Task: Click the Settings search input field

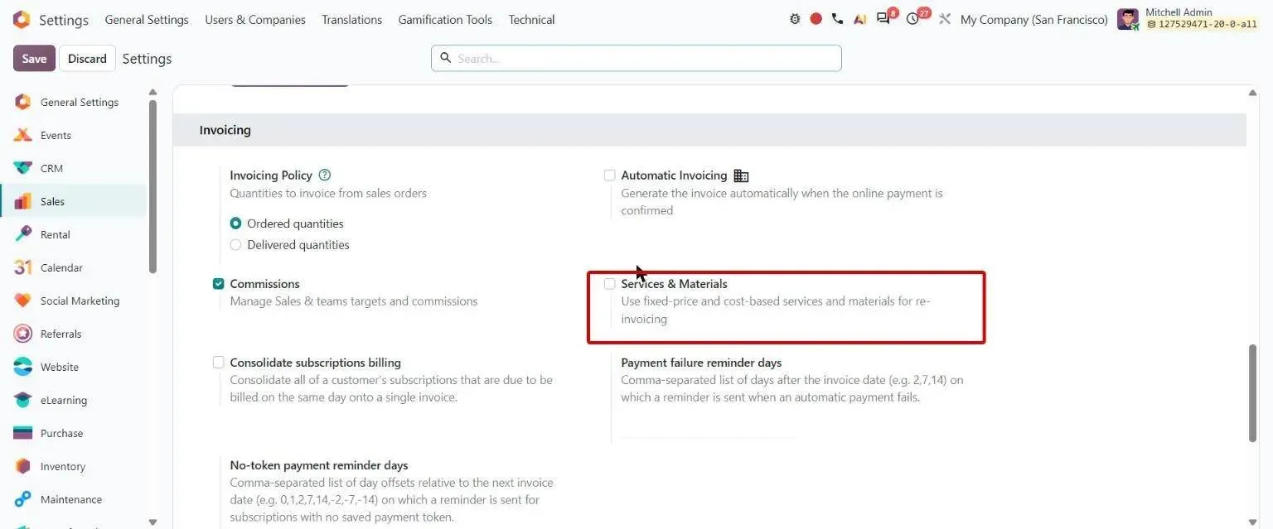Action: 636,58
